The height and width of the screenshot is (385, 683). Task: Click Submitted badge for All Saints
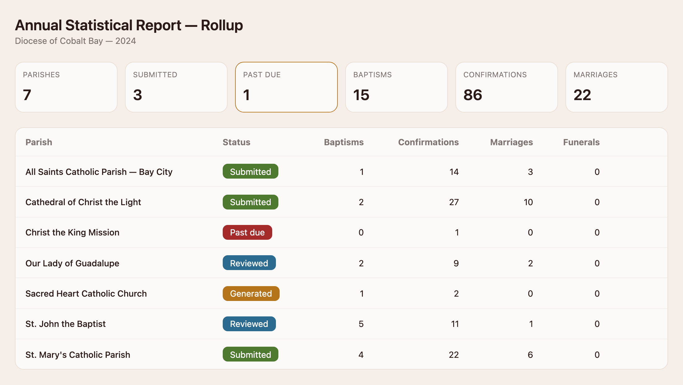(x=251, y=171)
